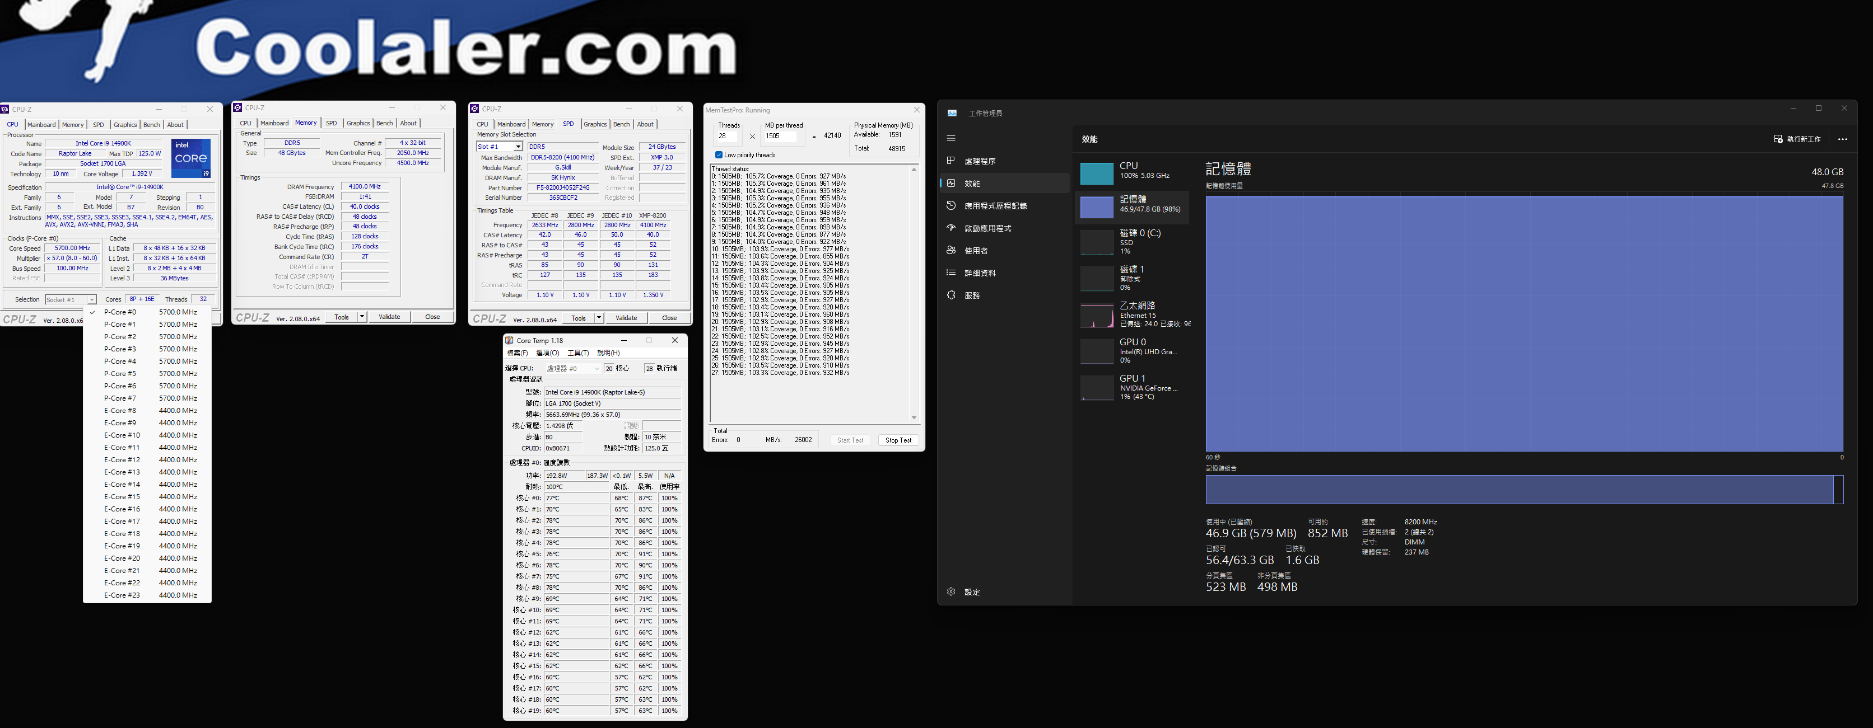Viewport: 1873px width, 728px height.
Task: Click the CPU-Z icon of the SPD window
Action: (475, 108)
